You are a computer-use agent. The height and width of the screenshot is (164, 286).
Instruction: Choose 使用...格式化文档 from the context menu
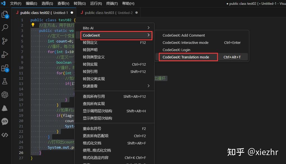115,150
